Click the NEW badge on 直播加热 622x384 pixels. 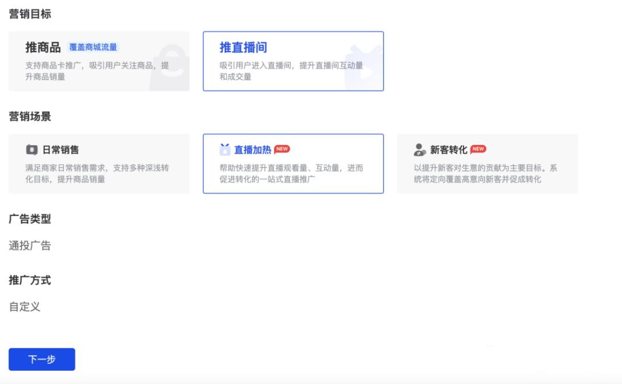[283, 147]
